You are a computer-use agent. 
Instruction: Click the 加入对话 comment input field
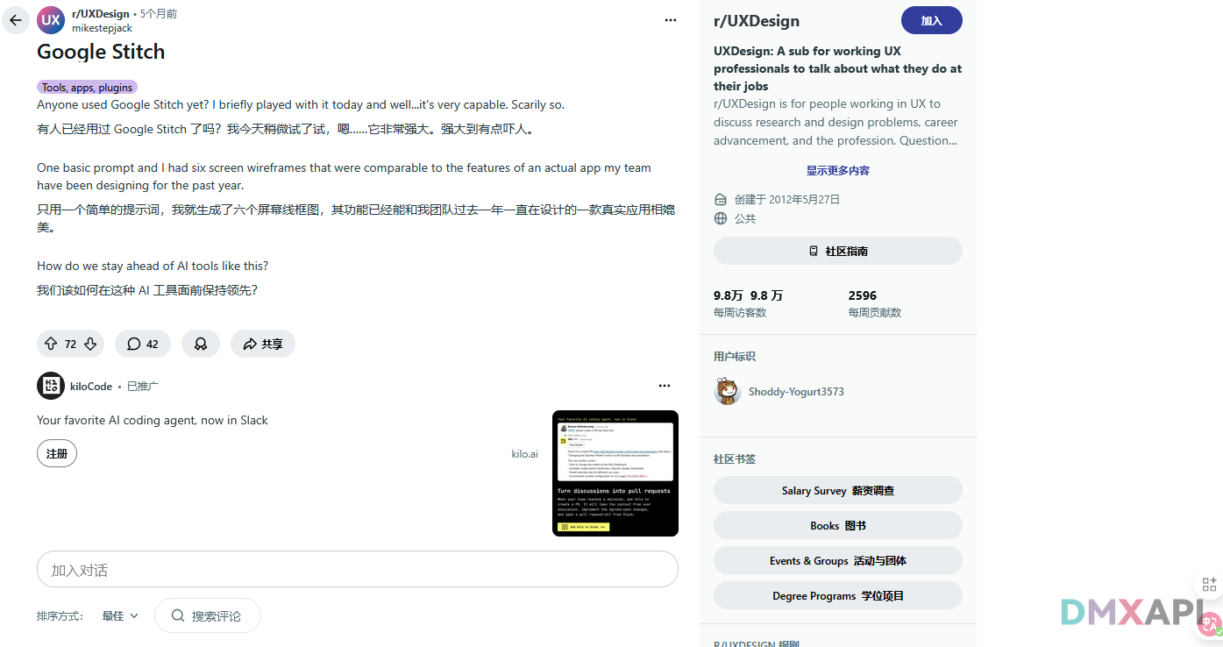click(x=358, y=570)
